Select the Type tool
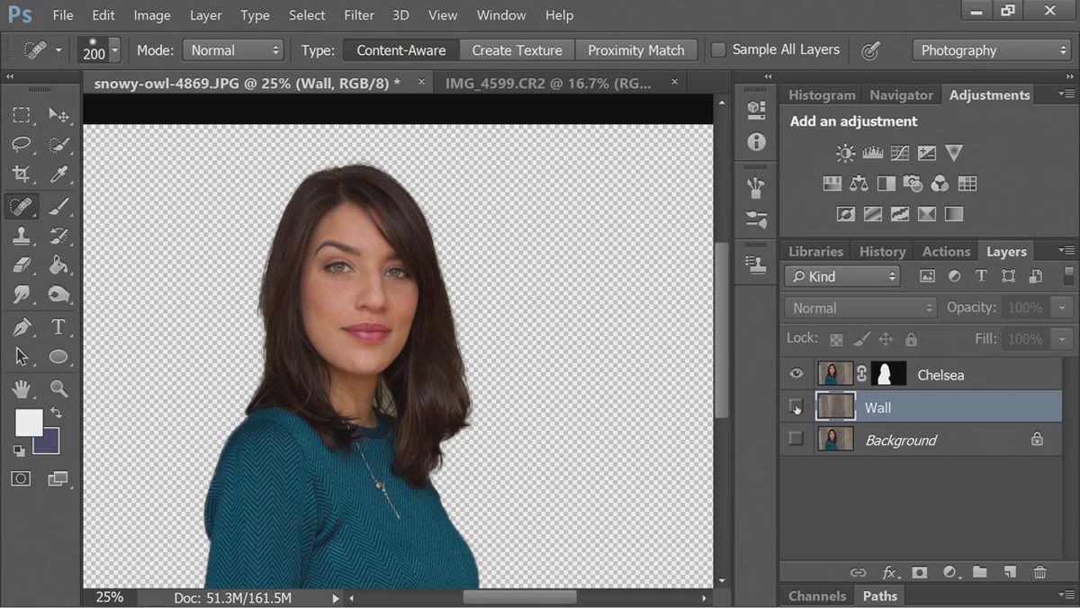Viewport: 1080px width, 608px height. coord(58,327)
